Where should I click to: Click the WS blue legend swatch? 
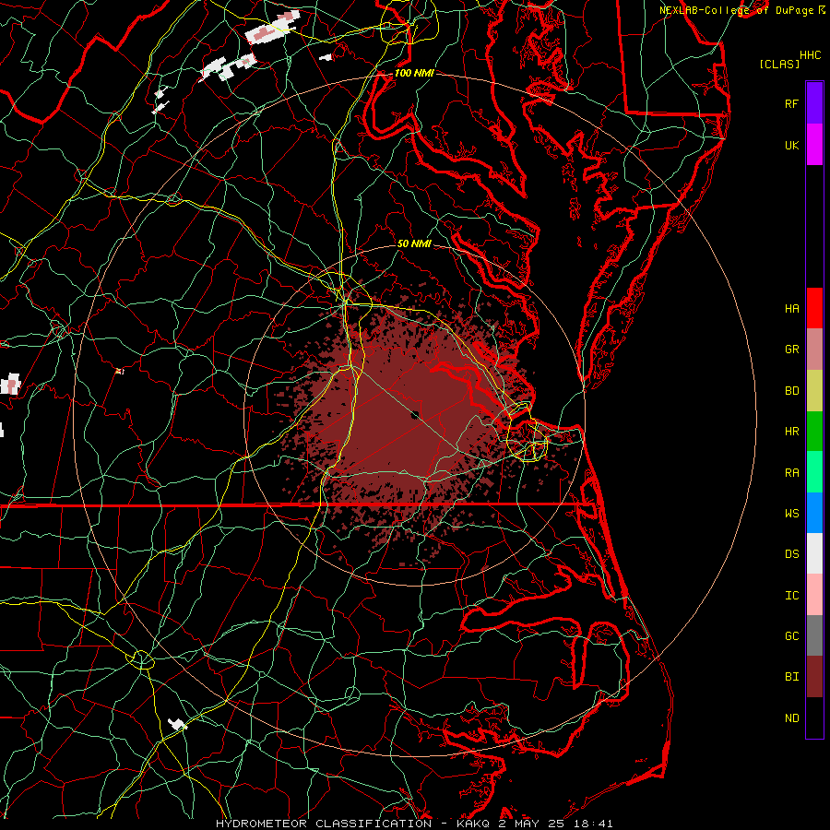(814, 513)
